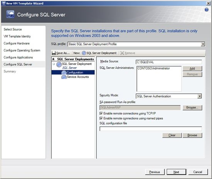Click Browse for SQL configuration file
The height and width of the screenshot is (179, 212).
pos(192,135)
